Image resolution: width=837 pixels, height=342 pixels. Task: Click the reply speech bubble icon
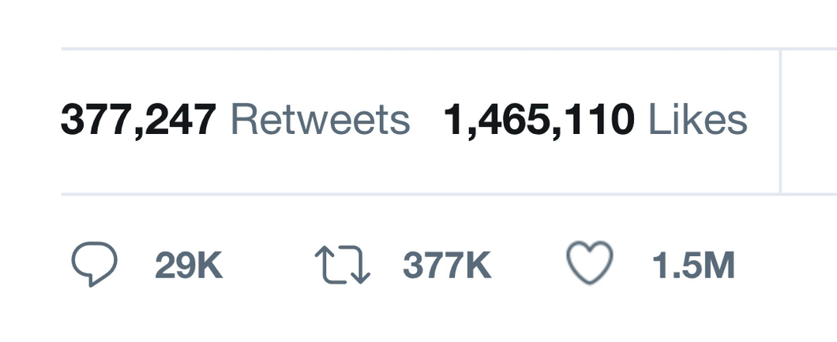point(95,264)
